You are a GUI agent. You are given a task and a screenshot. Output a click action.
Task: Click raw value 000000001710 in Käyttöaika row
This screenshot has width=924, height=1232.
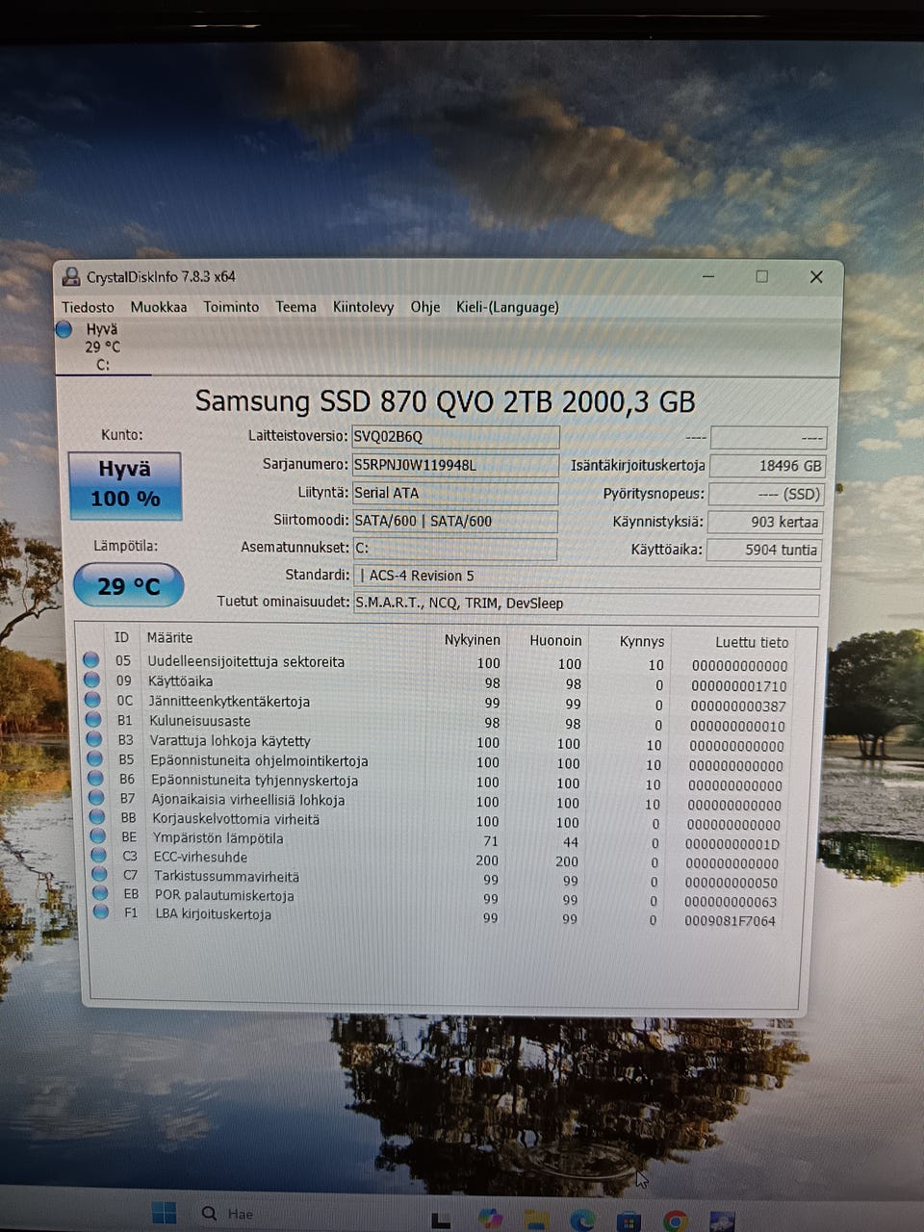[x=738, y=685]
